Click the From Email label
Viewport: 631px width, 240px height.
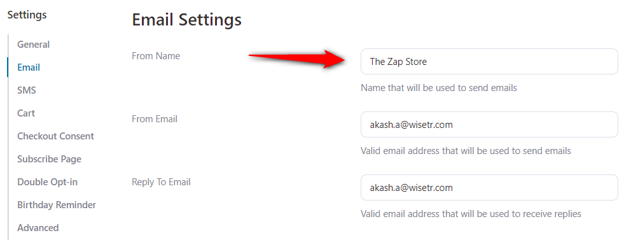point(155,119)
